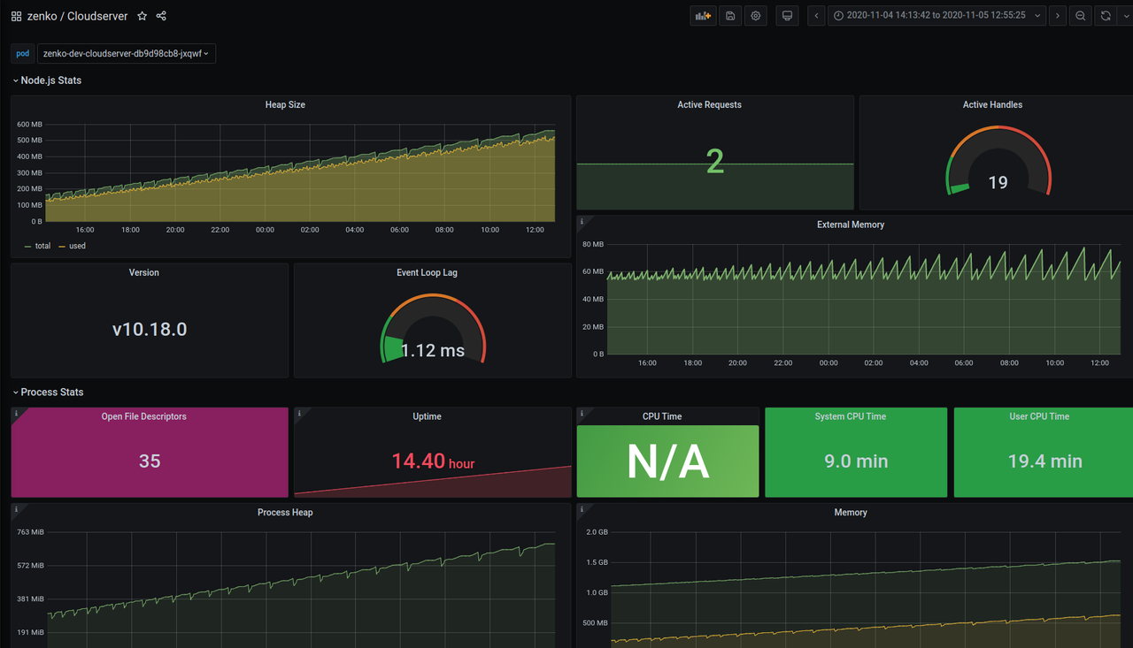Open Active Handles panel title menu
The width and height of the screenshot is (1133, 648).
point(992,105)
